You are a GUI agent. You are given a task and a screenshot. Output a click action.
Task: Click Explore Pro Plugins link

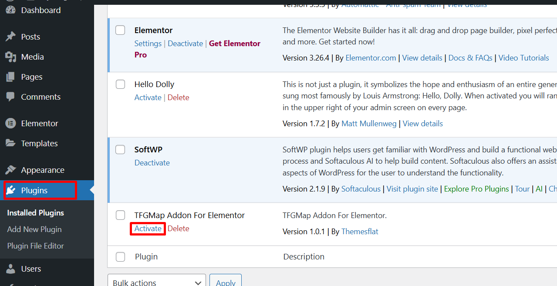[476, 189]
